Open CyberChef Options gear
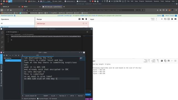This screenshot has height=100, width=178. (163, 16)
